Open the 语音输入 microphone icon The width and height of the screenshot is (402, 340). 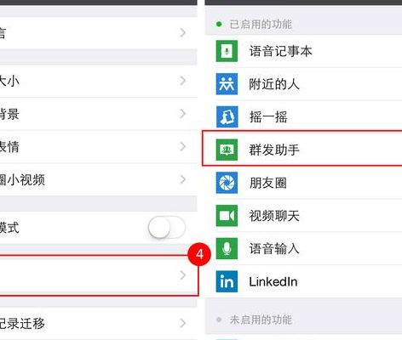[227, 248]
